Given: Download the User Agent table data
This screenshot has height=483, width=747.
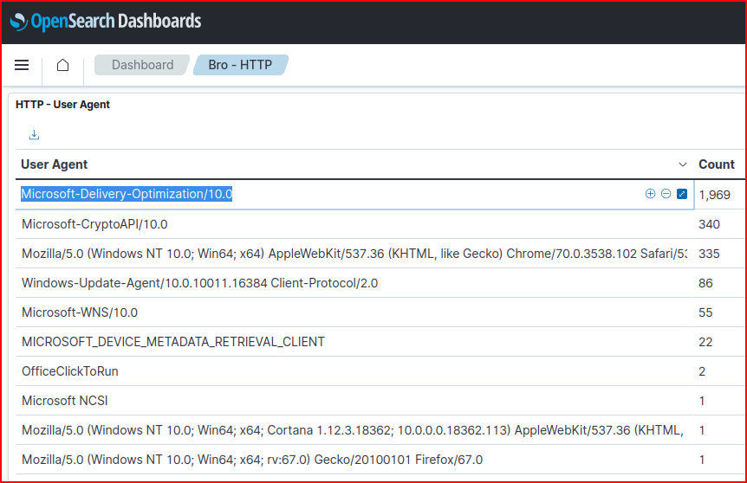Looking at the screenshot, I should click(35, 135).
